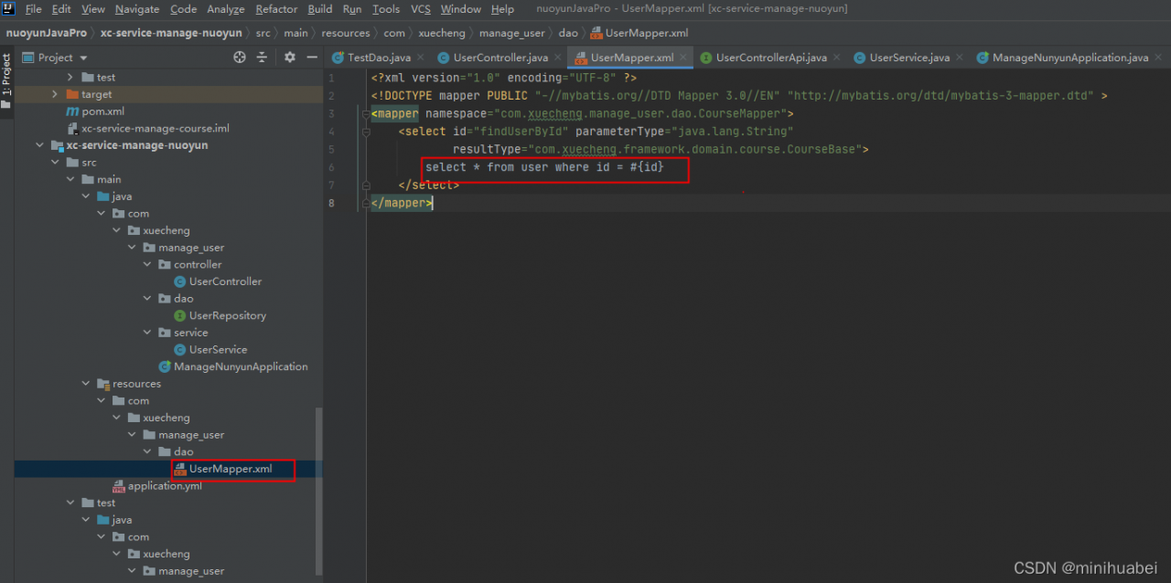Click the xc-service-manage-course.iml file icon
This screenshot has height=583, width=1171.
coord(73,129)
